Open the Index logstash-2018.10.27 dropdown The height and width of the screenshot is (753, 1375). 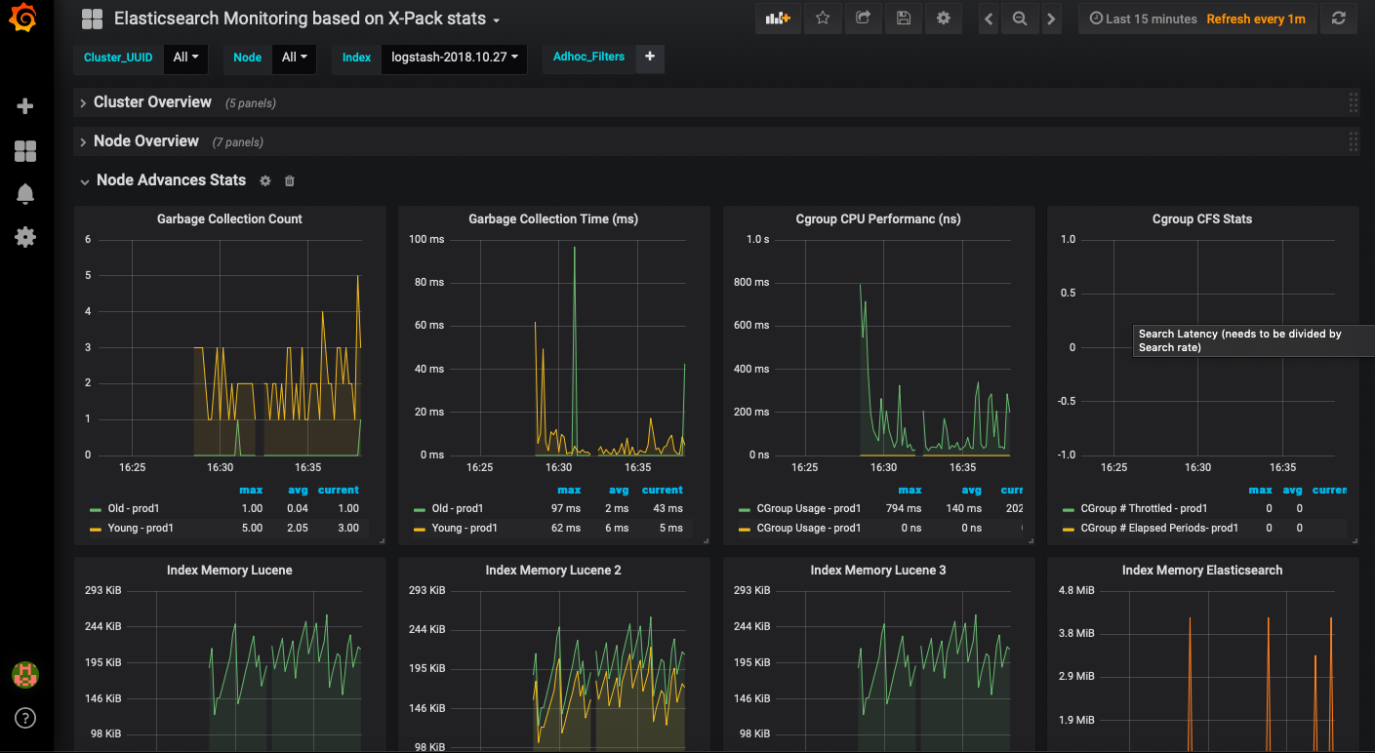click(x=454, y=58)
